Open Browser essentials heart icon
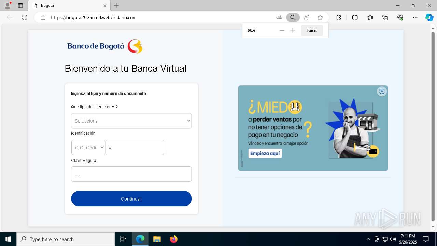The image size is (437, 246). coord(400,17)
